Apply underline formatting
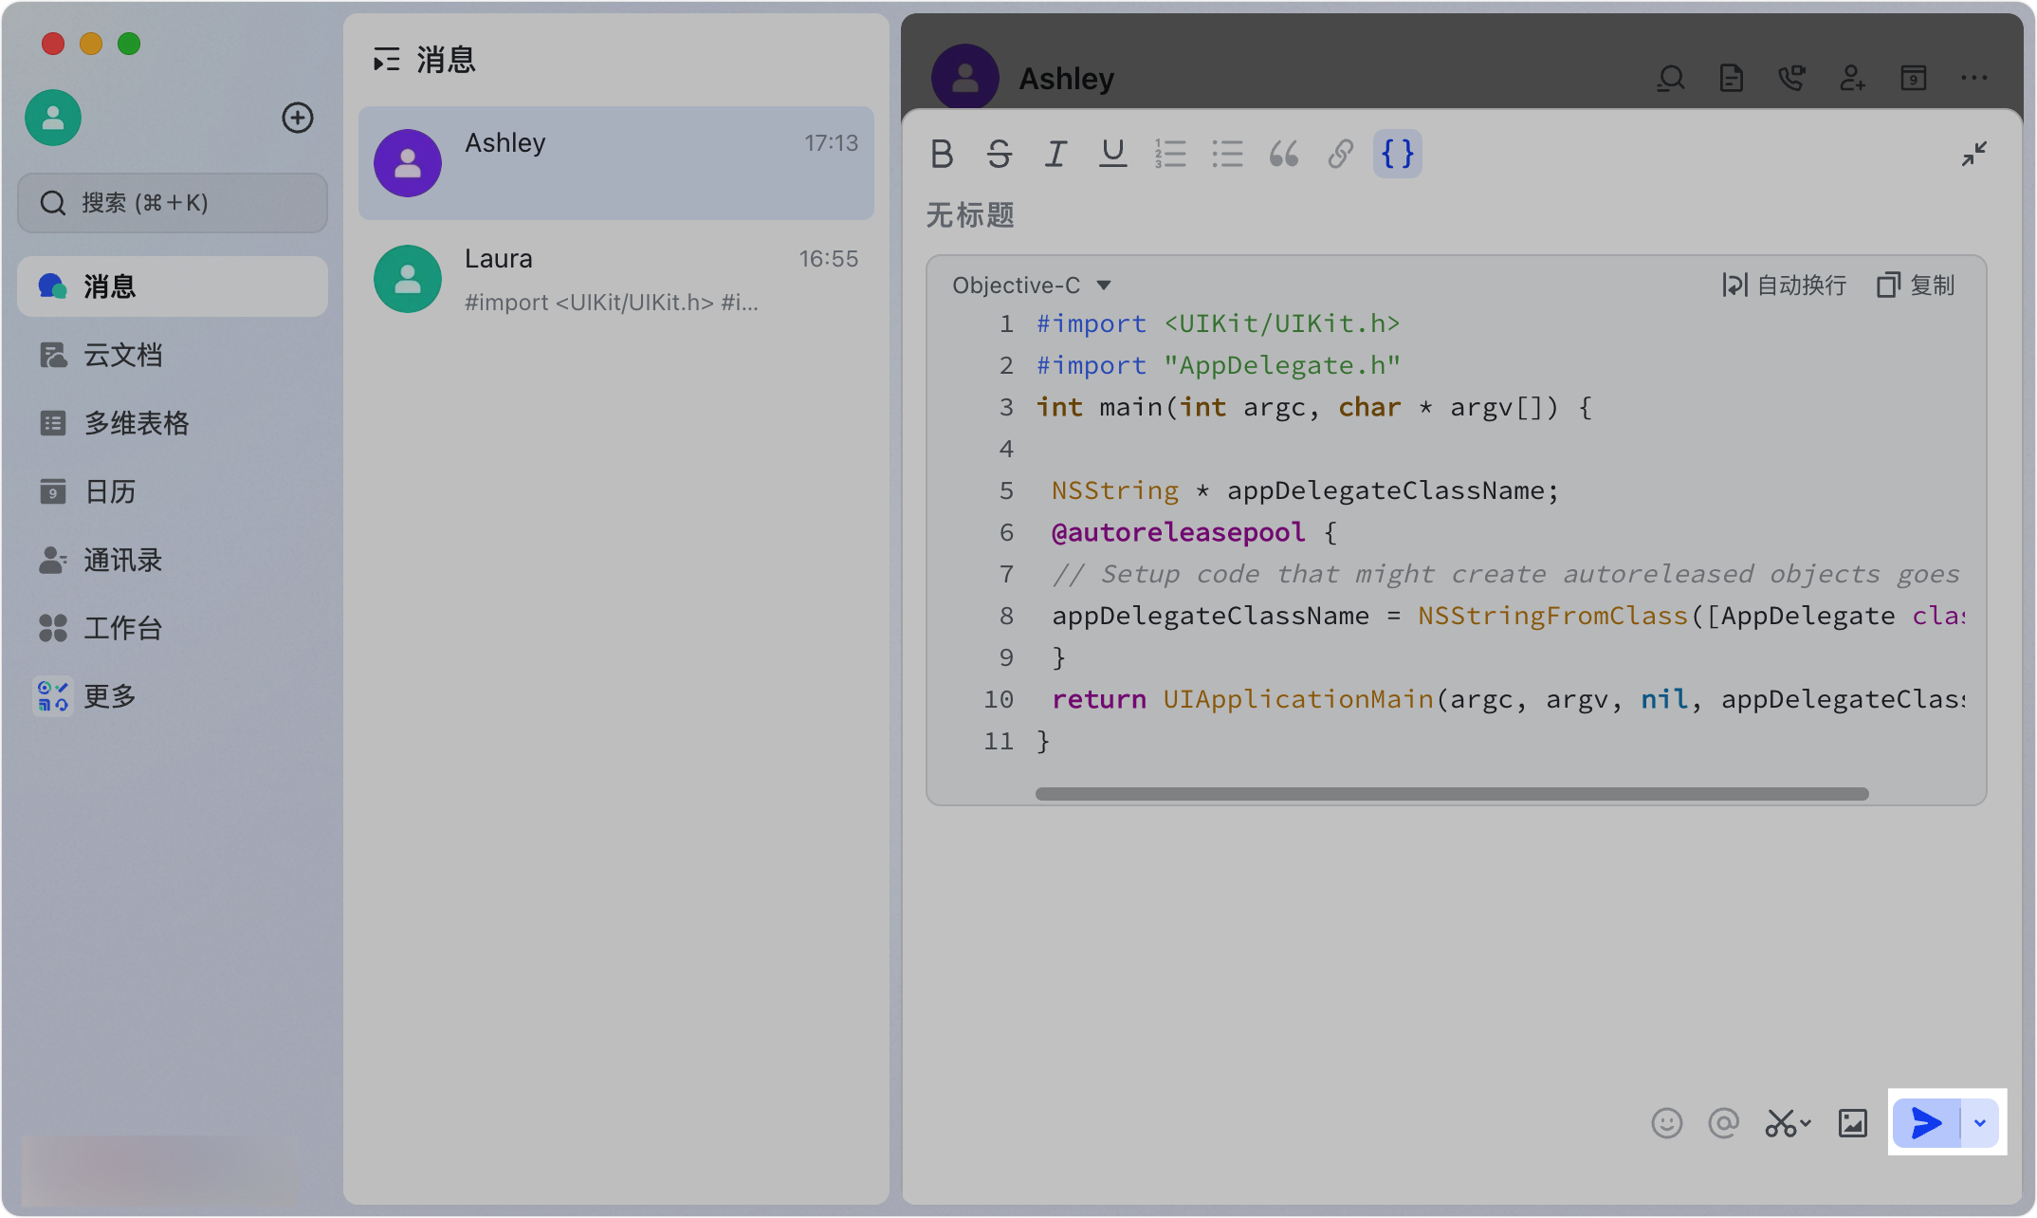 click(1112, 154)
